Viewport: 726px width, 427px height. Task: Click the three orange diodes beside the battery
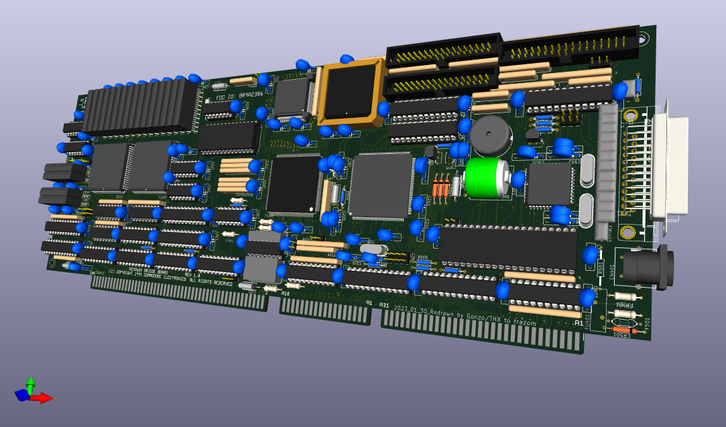440,188
